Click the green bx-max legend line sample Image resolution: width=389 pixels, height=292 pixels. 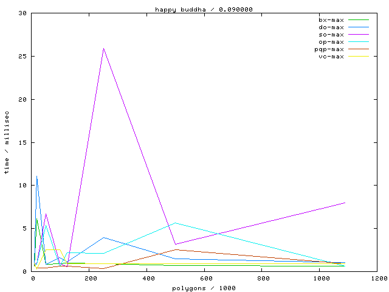coord(359,20)
